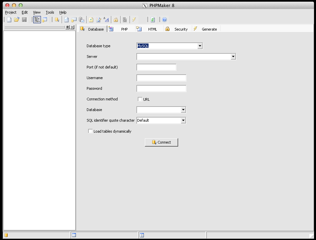Click the Default quote character value
The width and height of the screenshot is (316, 240).
click(143, 120)
